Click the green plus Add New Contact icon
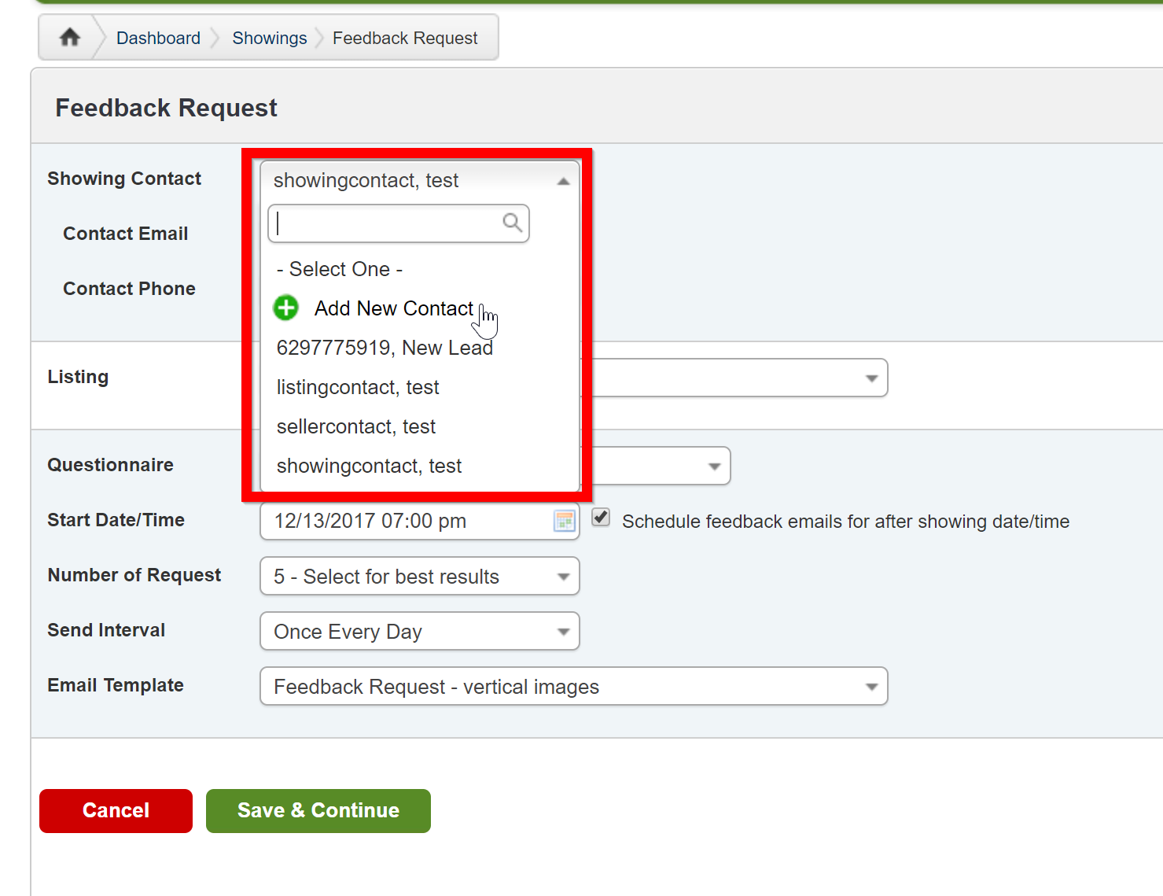The image size is (1163, 896). tap(285, 308)
